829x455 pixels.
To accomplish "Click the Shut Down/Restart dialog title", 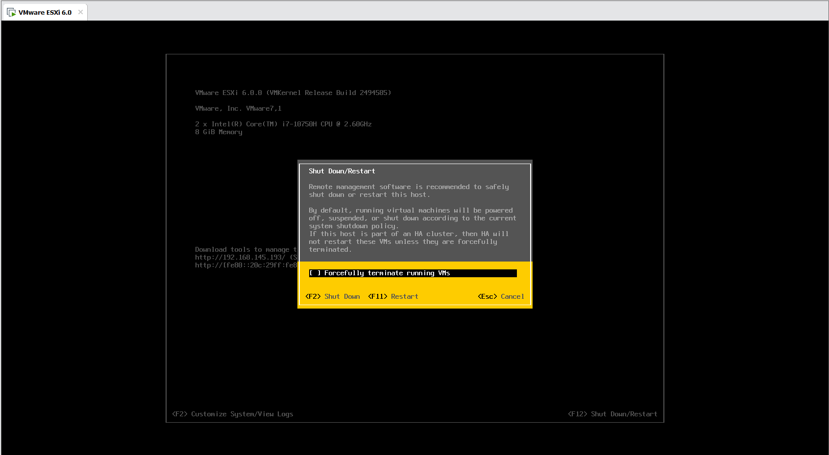I will (342, 171).
